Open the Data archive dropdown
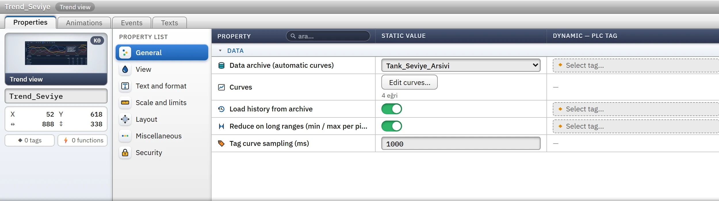Image resolution: width=719 pixels, height=201 pixels. coord(461,65)
